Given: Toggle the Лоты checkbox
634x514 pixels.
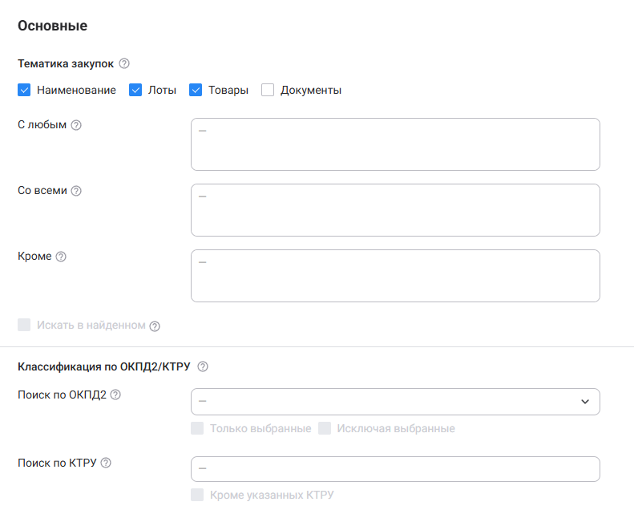Looking at the screenshot, I should [135, 90].
